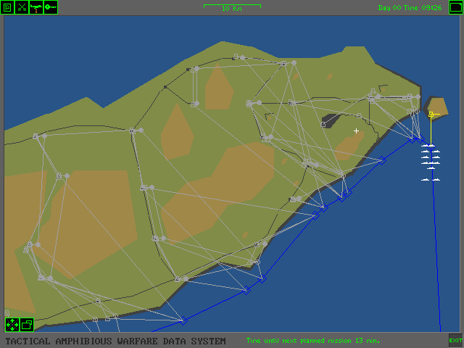464x348 pixels.
Task: Click the dark gray town area
Action: coord(330,120)
